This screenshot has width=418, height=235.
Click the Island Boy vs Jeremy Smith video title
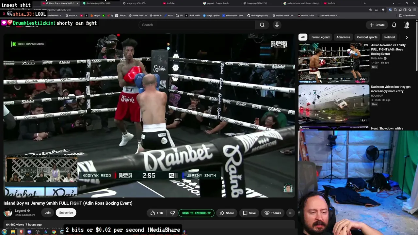click(68, 203)
